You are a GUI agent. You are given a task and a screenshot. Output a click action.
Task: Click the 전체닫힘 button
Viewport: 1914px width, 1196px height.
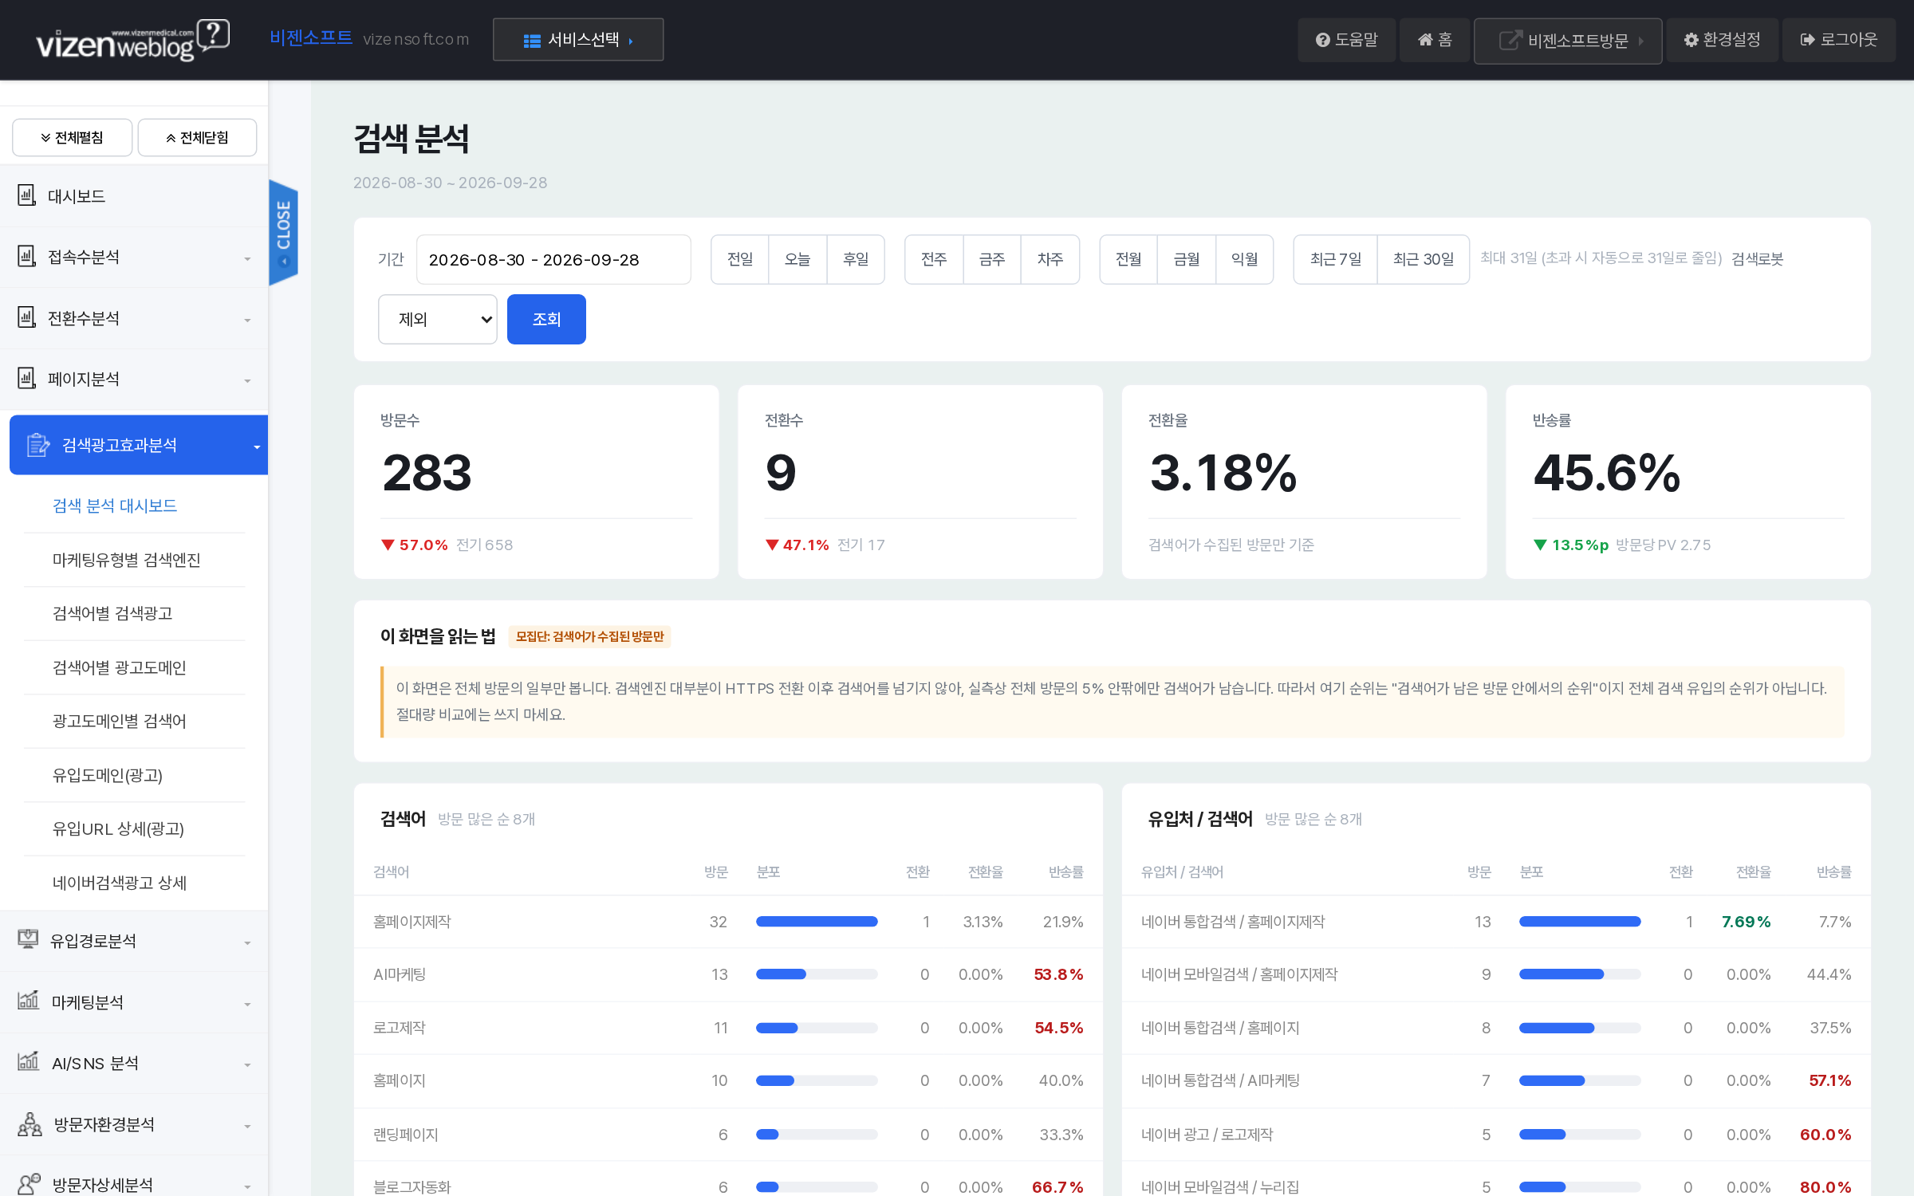[197, 138]
